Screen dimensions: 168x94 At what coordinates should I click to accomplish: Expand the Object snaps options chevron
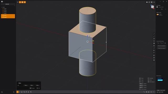click(166, 15)
